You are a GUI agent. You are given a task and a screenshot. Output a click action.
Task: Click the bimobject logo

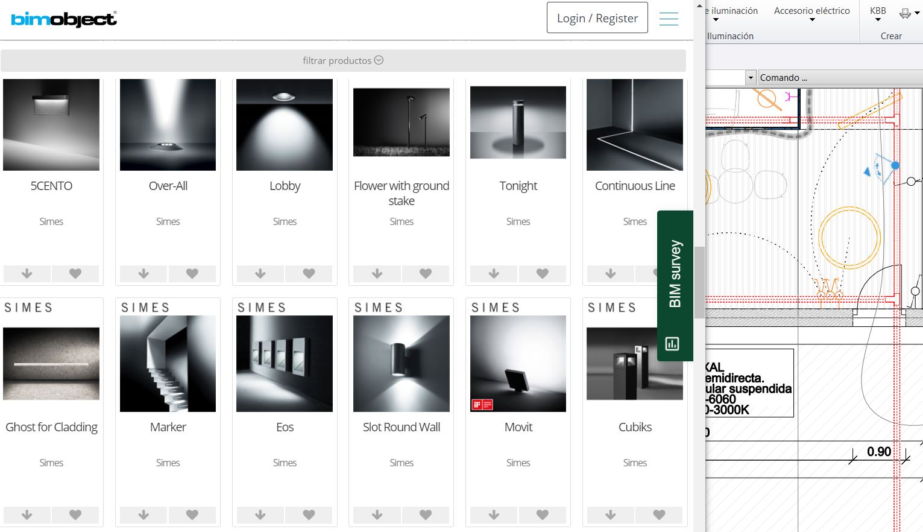click(x=64, y=19)
